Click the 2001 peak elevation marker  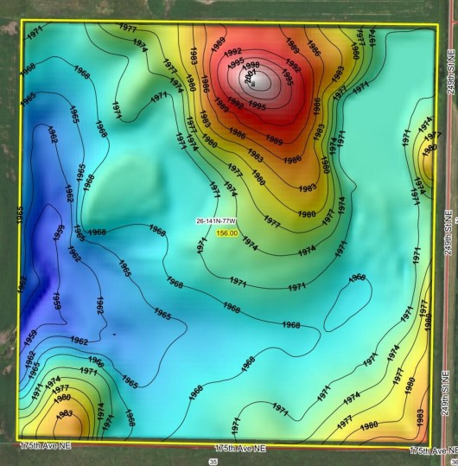pyautogui.click(x=250, y=76)
